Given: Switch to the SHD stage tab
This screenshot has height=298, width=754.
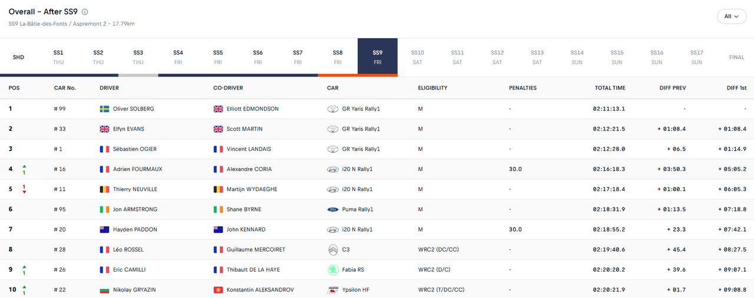Looking at the screenshot, I should tap(19, 58).
